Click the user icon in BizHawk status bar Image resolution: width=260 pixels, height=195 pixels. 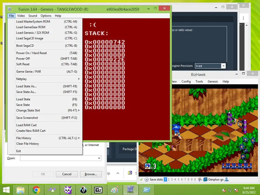coord(226,180)
